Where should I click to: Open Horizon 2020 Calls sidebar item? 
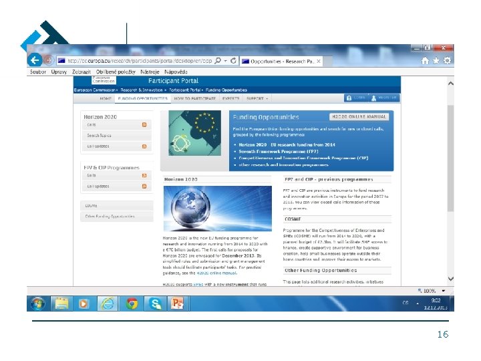tap(116, 124)
